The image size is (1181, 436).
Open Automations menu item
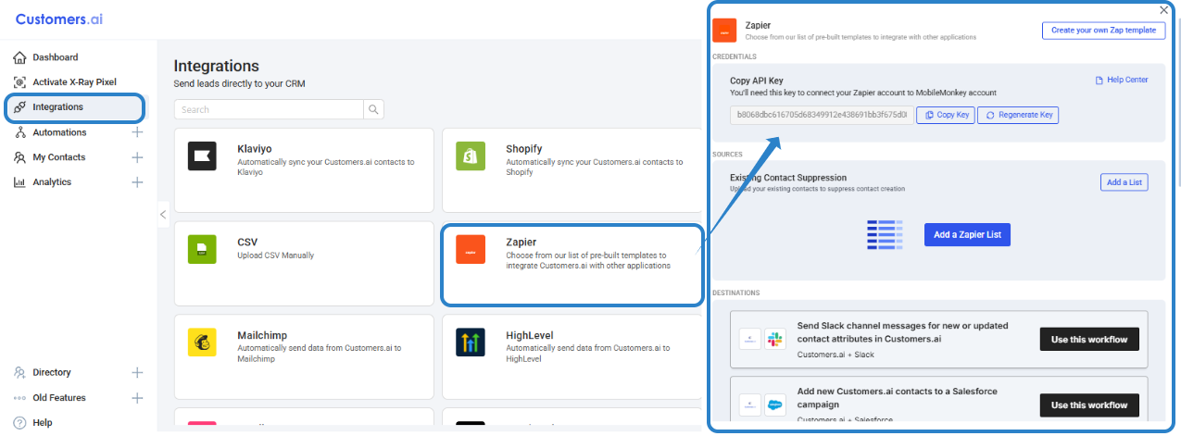click(59, 132)
